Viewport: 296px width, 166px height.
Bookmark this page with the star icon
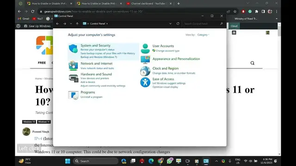click(x=235, y=12)
